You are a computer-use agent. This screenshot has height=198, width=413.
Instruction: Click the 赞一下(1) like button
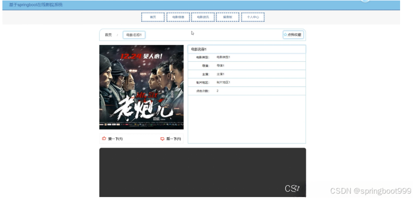click(x=112, y=139)
